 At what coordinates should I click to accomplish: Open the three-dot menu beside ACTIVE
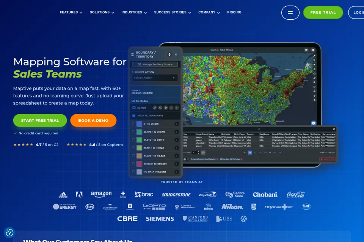(177, 108)
